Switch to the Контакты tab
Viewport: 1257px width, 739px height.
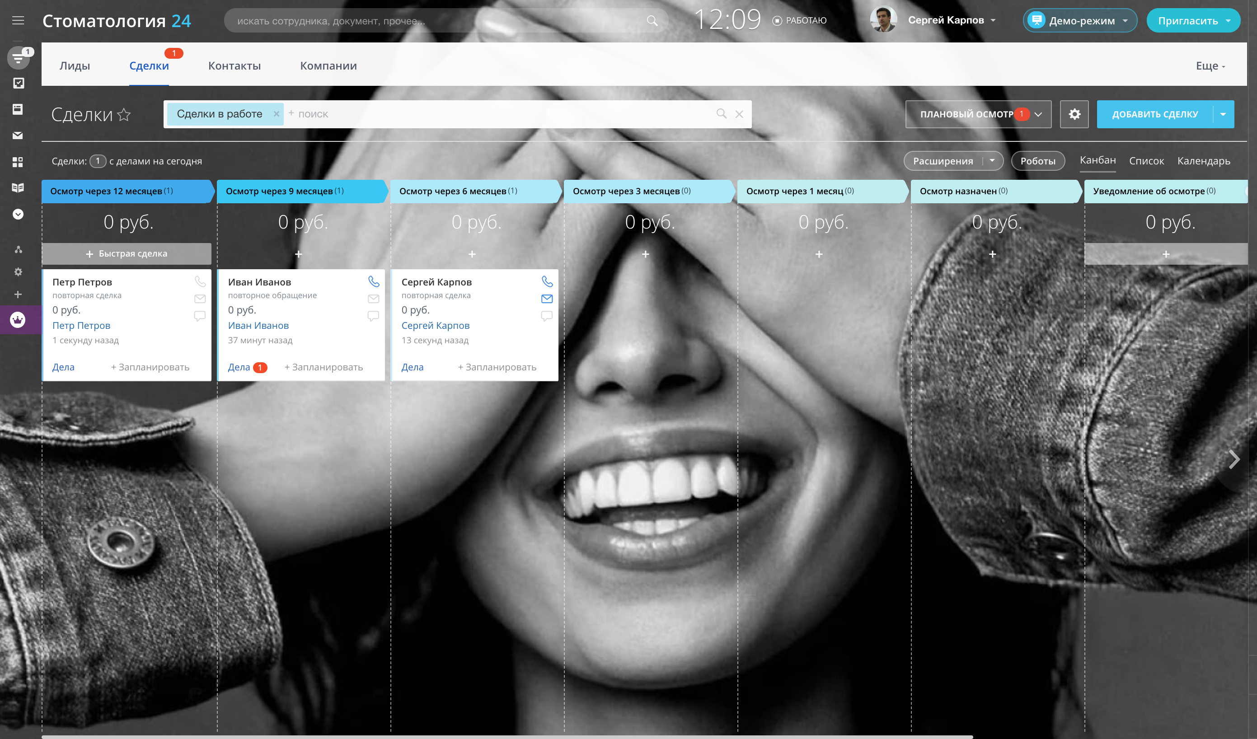[x=234, y=66]
